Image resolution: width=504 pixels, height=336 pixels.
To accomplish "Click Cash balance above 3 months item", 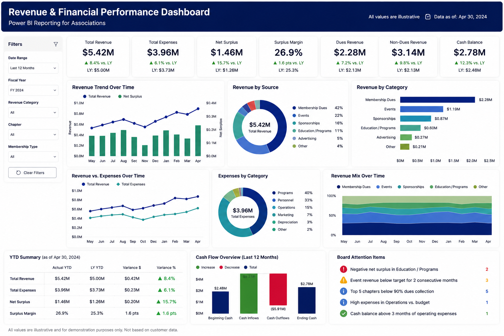I will [x=403, y=314].
